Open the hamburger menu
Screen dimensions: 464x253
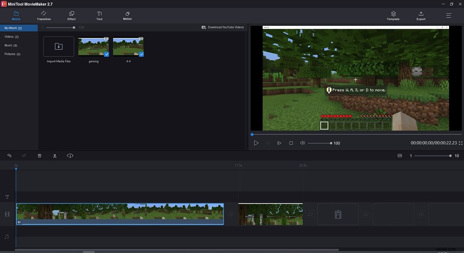coord(448,16)
